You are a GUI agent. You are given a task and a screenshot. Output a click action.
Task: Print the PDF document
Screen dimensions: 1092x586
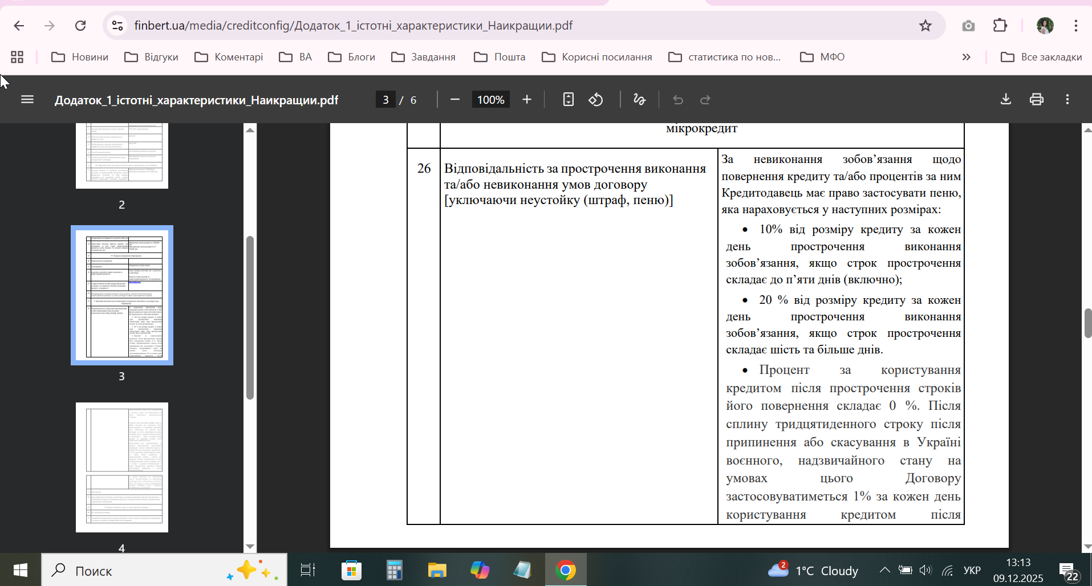click(x=1037, y=100)
